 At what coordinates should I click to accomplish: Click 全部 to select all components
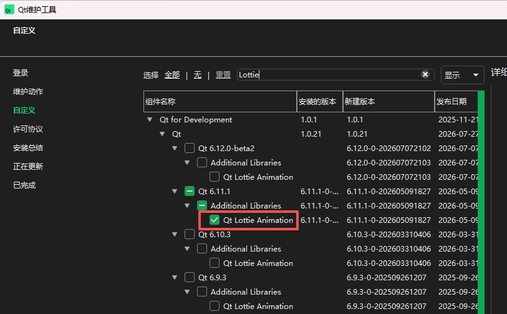pos(172,75)
